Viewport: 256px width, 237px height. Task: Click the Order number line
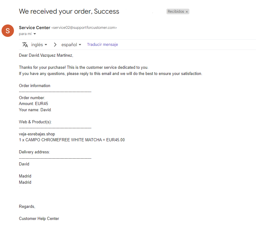coord(32,98)
